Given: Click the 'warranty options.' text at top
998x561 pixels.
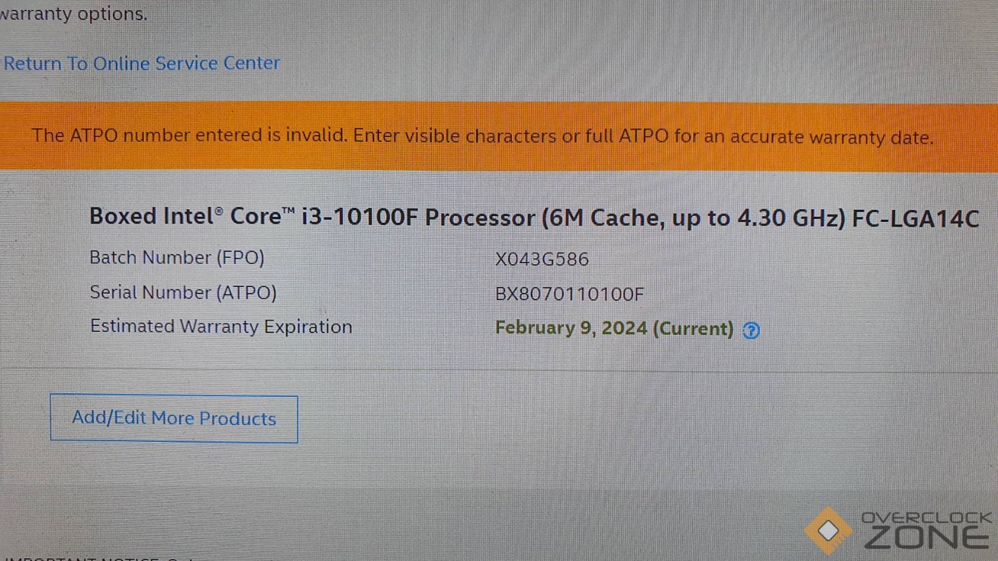Looking at the screenshot, I should 73,13.
